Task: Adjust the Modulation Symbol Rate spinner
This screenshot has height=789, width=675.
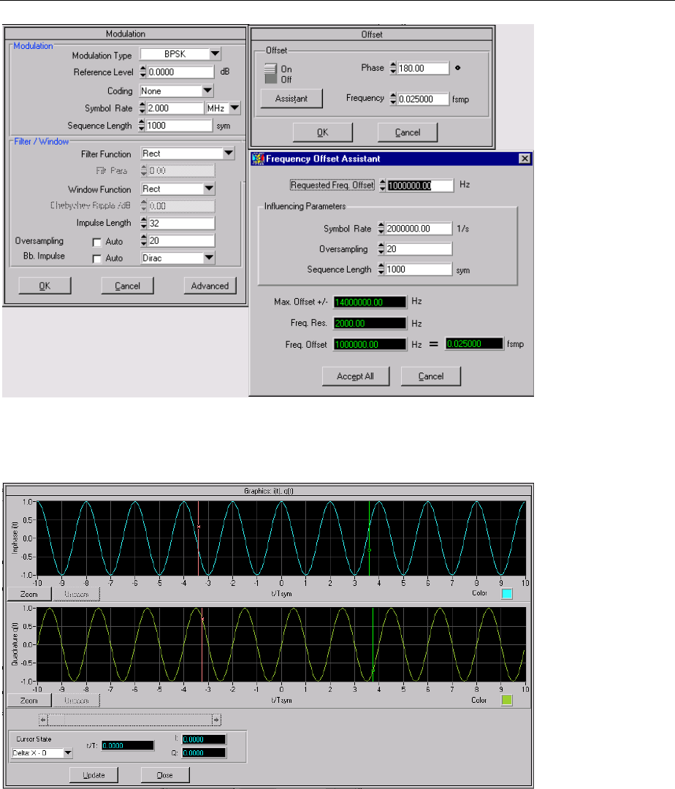Action: click(x=142, y=108)
